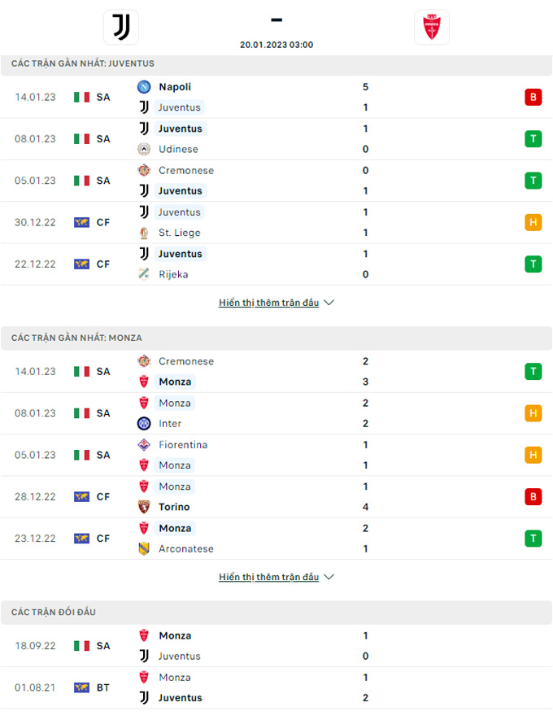Expand more Monza matches with the chevron
Viewport: 553px width, 720px height.
pyautogui.click(x=329, y=577)
